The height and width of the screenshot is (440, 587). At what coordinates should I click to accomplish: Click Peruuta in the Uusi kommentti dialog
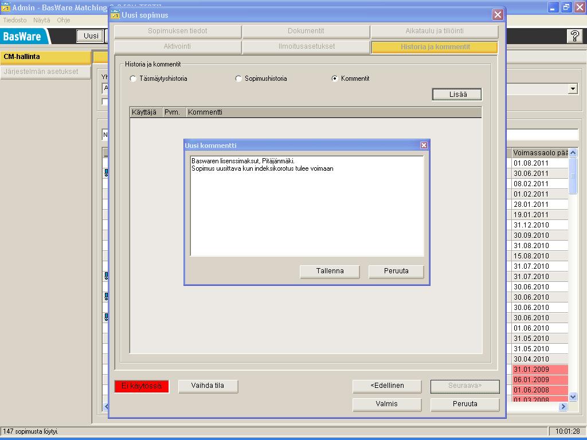pos(396,271)
